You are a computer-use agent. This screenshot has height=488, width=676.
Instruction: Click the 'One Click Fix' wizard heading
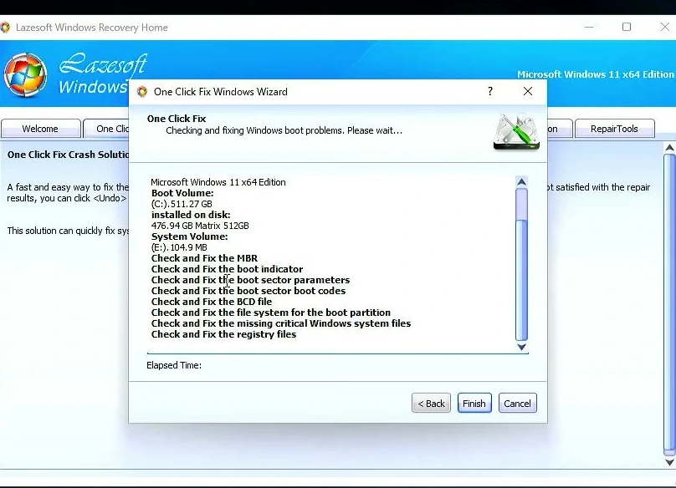point(177,119)
